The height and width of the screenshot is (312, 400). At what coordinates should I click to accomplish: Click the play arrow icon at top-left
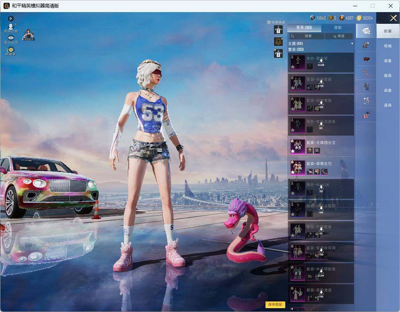pos(11,18)
